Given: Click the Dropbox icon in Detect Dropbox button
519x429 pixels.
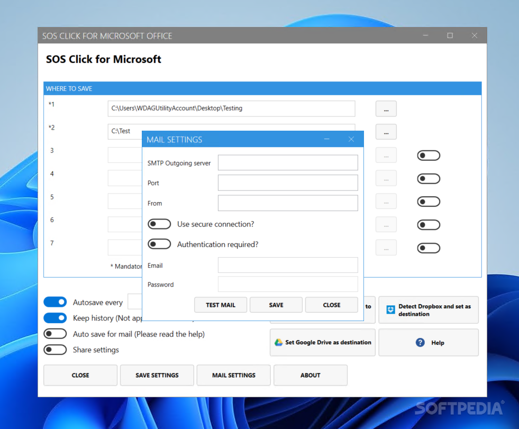Looking at the screenshot, I should coord(390,309).
